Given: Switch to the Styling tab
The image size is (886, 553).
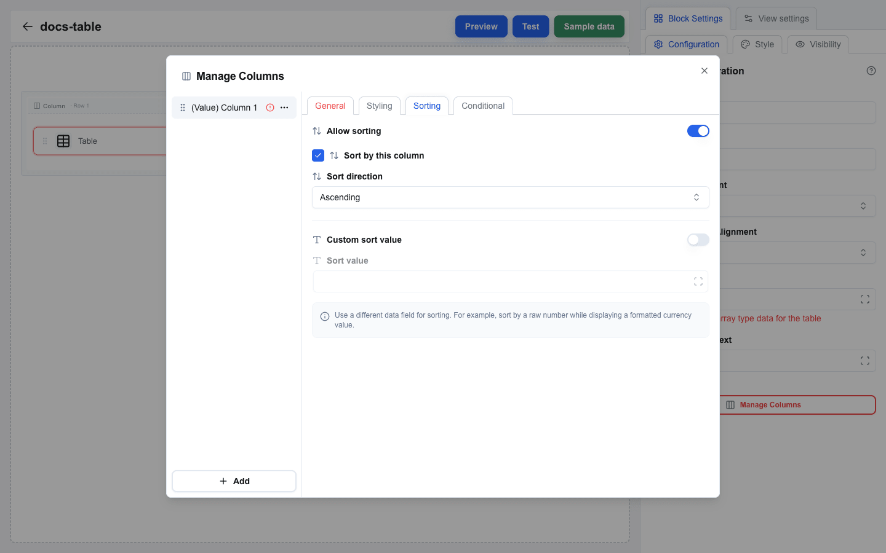Looking at the screenshot, I should pyautogui.click(x=380, y=106).
